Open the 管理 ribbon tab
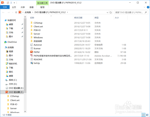The width and height of the screenshot is (150, 117). 42,7
